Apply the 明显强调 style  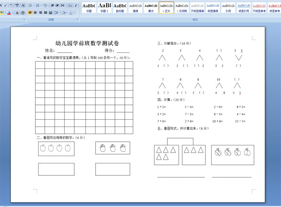pyautogui.click(x=213, y=8)
